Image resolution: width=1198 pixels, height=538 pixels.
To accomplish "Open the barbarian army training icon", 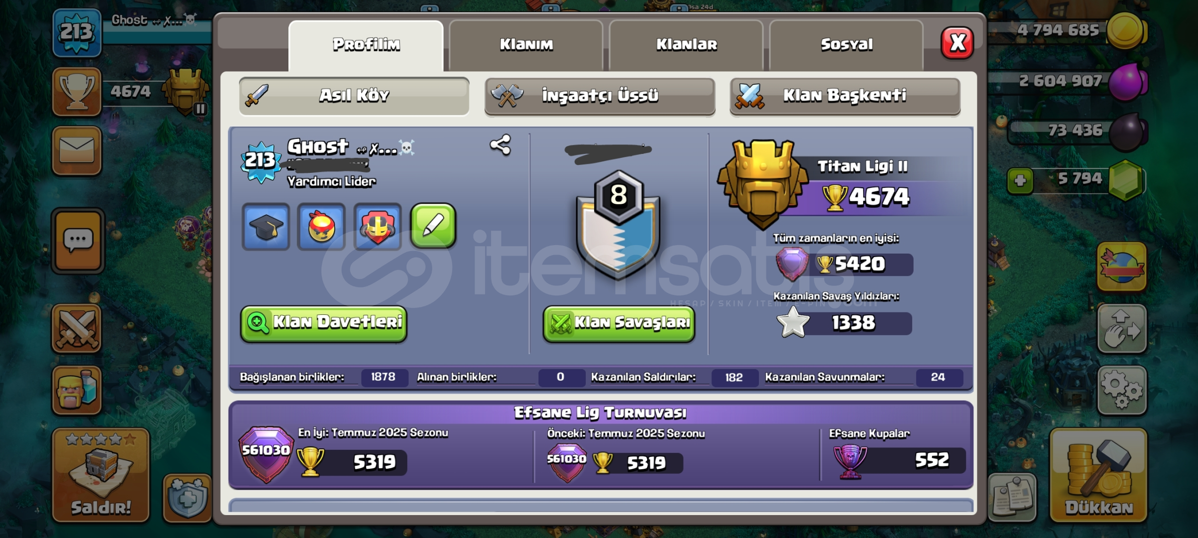I will pos(77,391).
